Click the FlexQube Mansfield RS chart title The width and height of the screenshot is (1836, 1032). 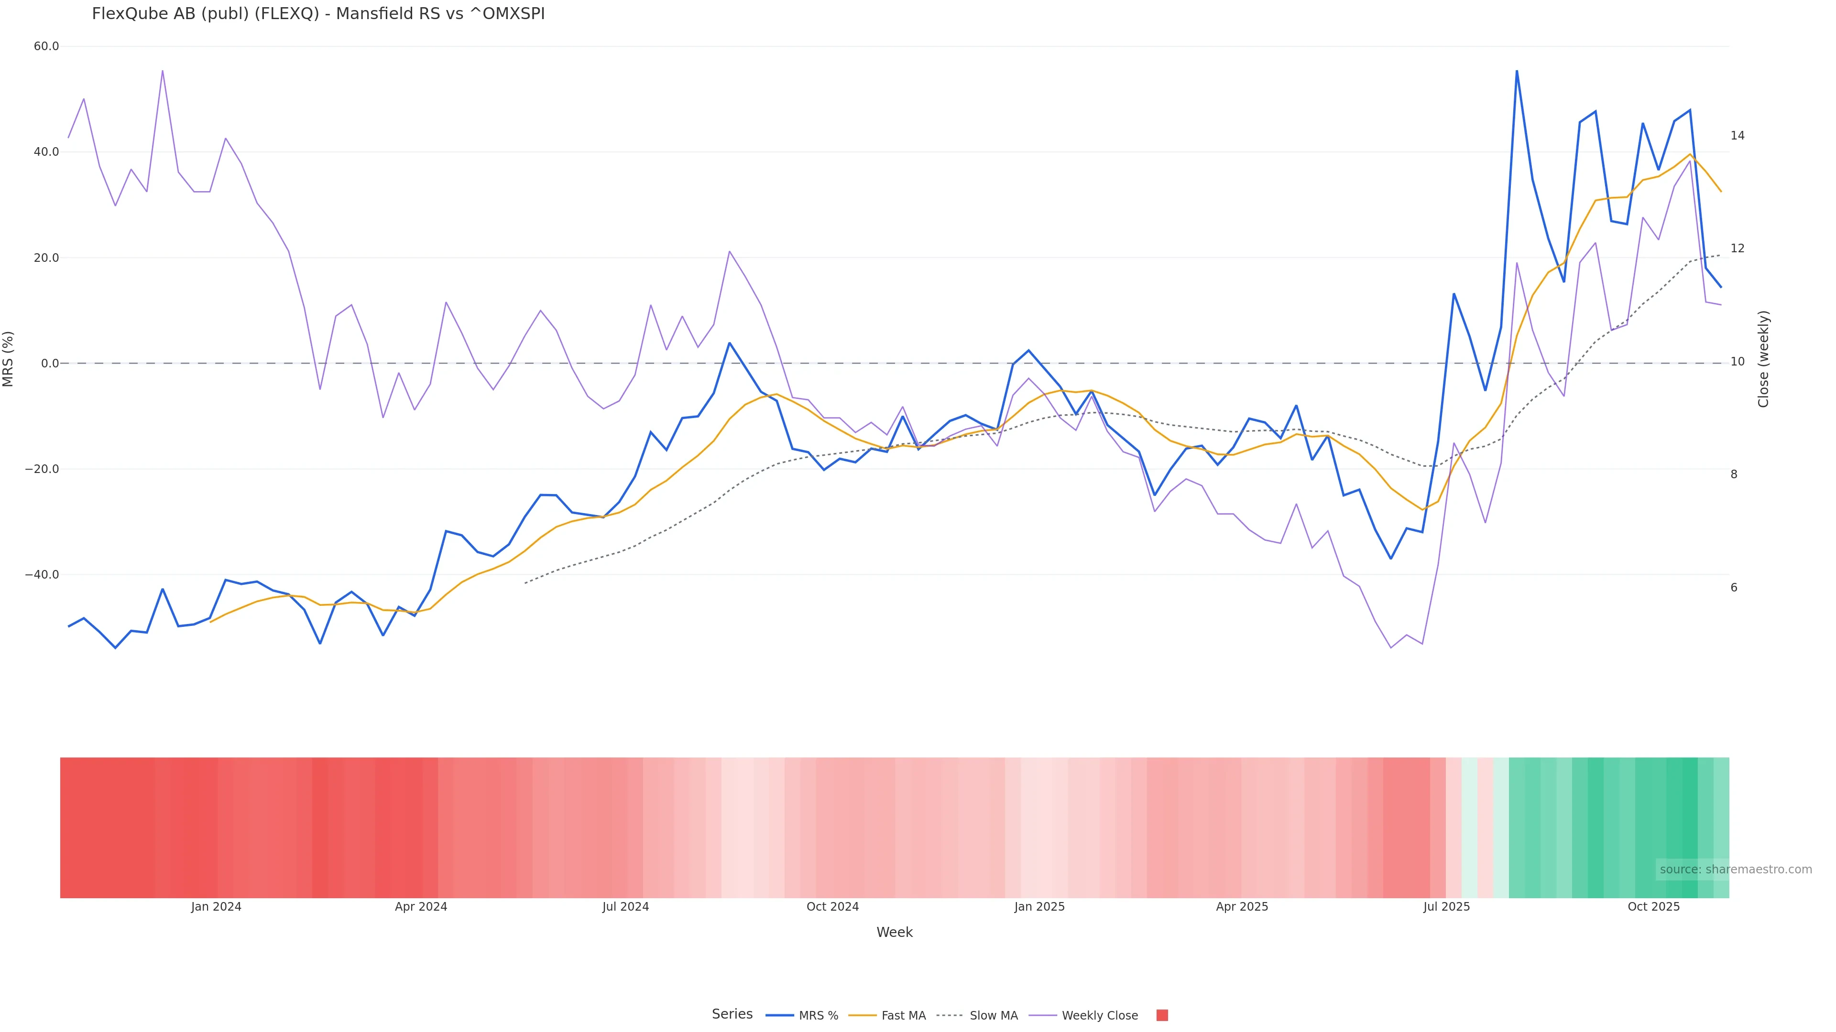coord(318,13)
